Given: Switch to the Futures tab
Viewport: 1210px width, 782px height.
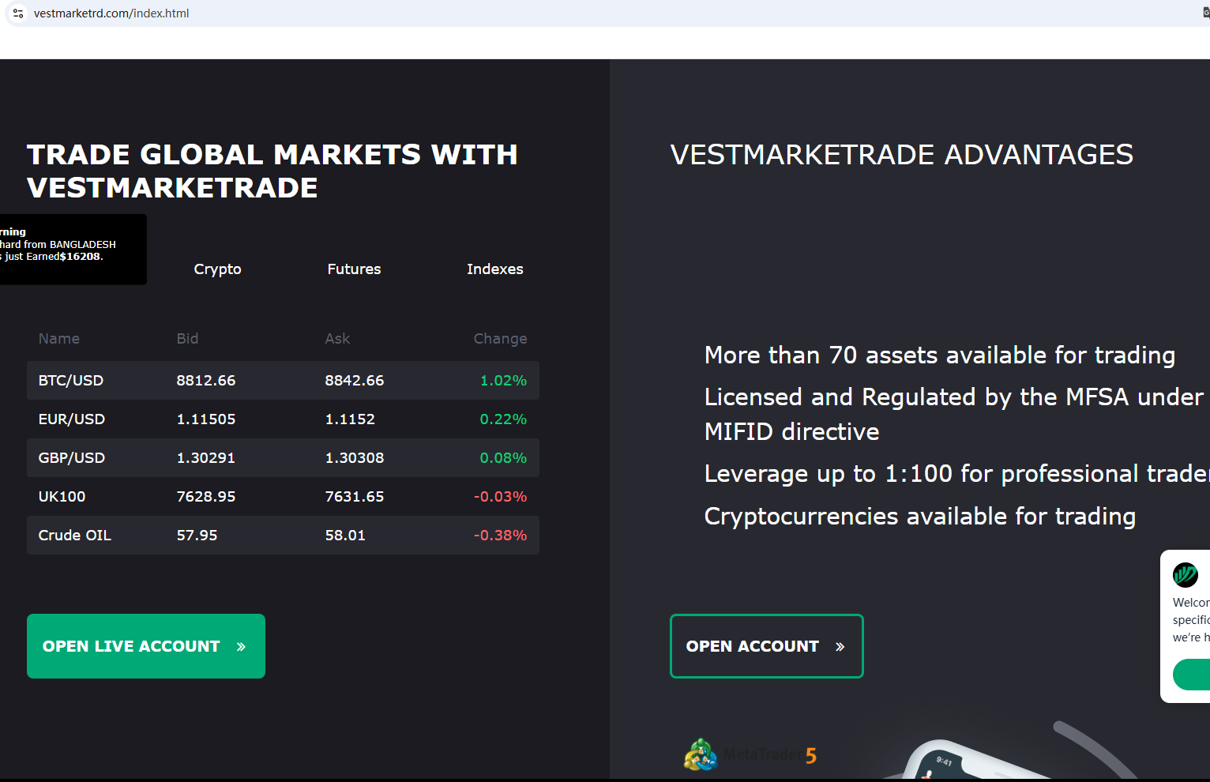Looking at the screenshot, I should point(354,269).
